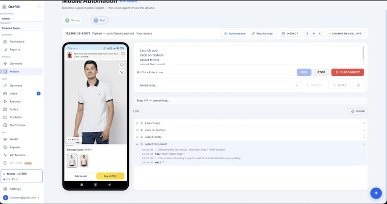The height and width of the screenshot is (204, 387).
Task: Click the red DISCONNECT button
Action: tap(347, 72)
